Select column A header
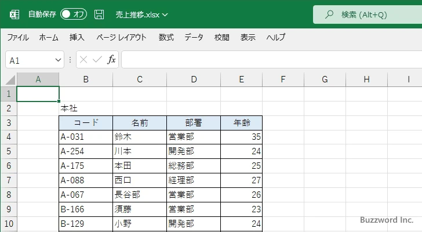The image size is (422, 232). (x=38, y=79)
